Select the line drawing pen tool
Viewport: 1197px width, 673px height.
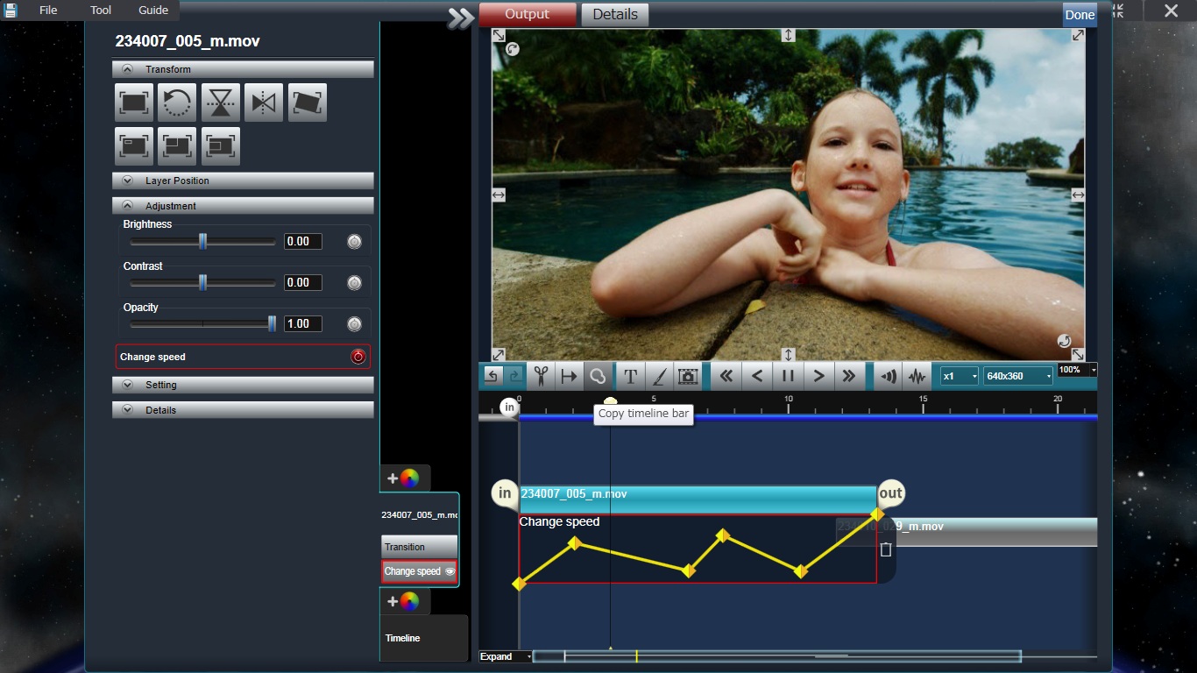point(659,377)
